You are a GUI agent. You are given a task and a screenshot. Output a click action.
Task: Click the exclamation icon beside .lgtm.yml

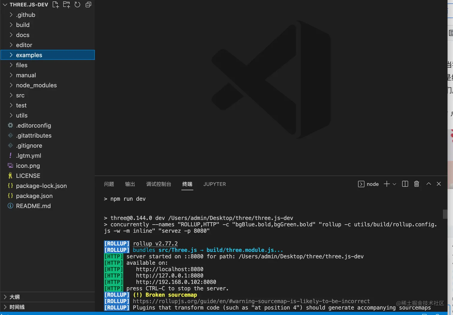tap(10, 155)
